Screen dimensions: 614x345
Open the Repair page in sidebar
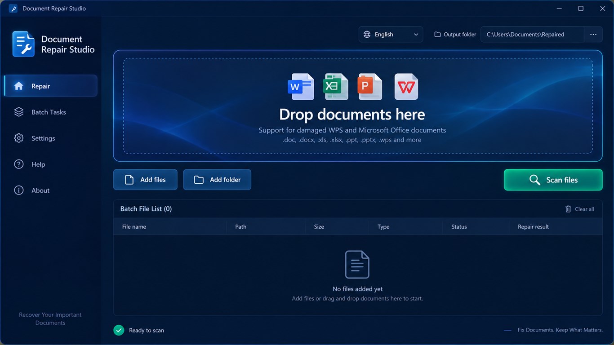[51, 86]
